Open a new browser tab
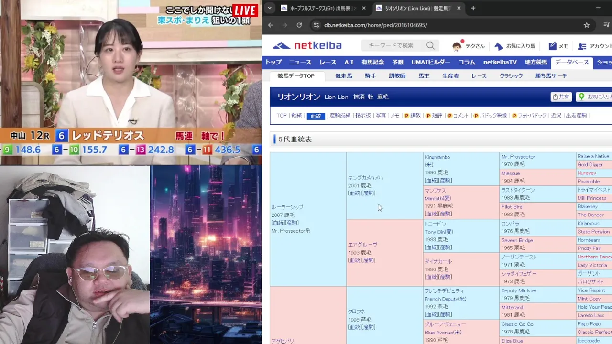Image resolution: width=612 pixels, height=344 pixels. 473,8
